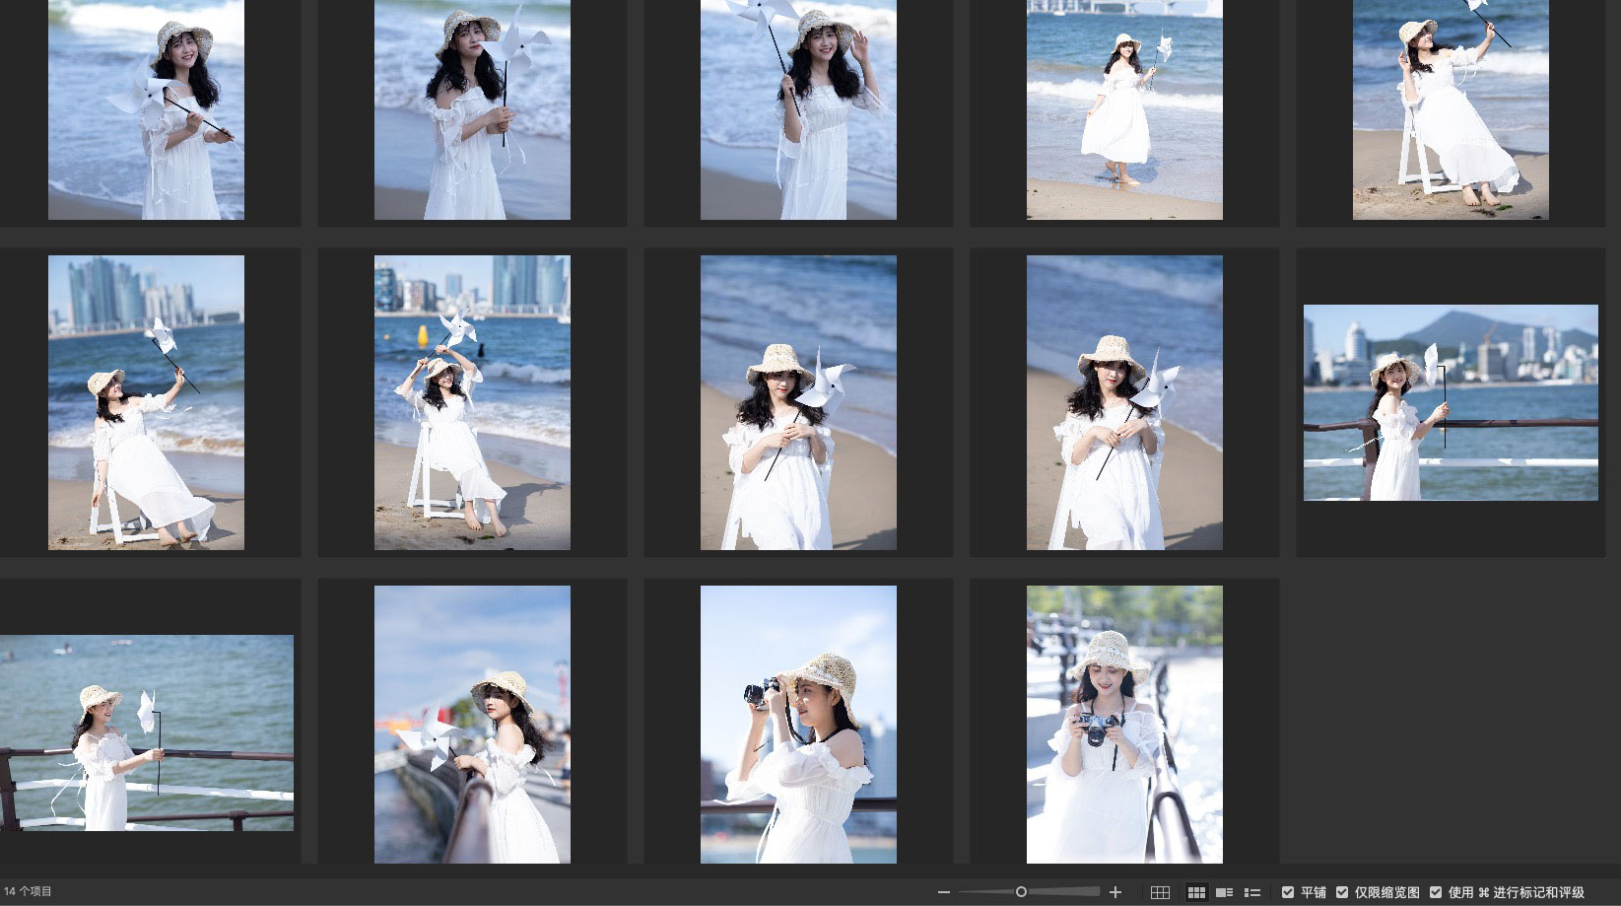The width and height of the screenshot is (1621, 906).
Task: Click the minus icon to shrink thumbnails
Action: pos(943,892)
